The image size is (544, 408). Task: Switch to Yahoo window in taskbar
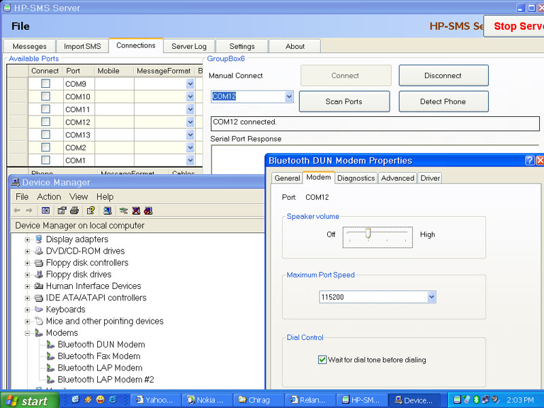[156, 400]
